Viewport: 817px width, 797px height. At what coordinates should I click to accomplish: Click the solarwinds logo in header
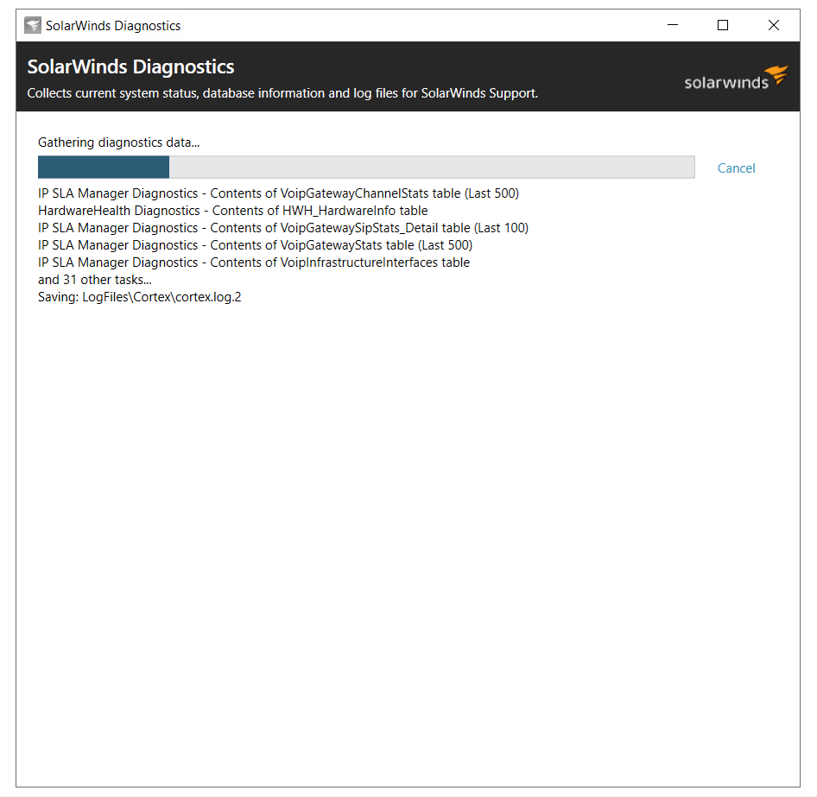coord(736,78)
